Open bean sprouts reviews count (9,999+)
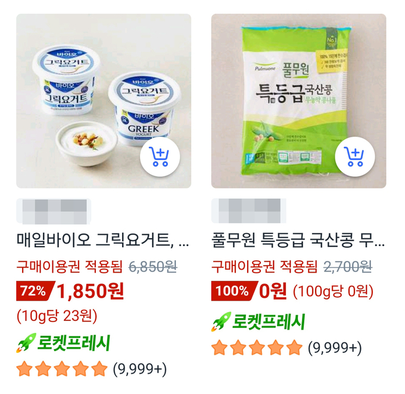Screen dimensions: 405x394 pyautogui.click(x=335, y=348)
